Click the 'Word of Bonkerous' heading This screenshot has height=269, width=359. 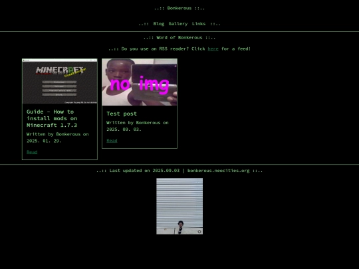179,37
